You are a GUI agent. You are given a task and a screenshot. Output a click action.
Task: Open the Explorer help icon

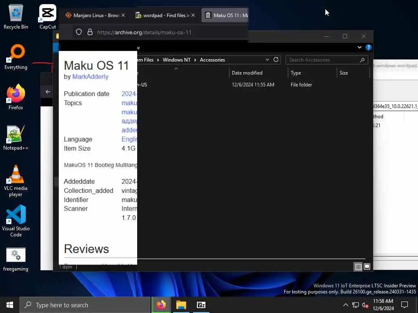click(369, 47)
